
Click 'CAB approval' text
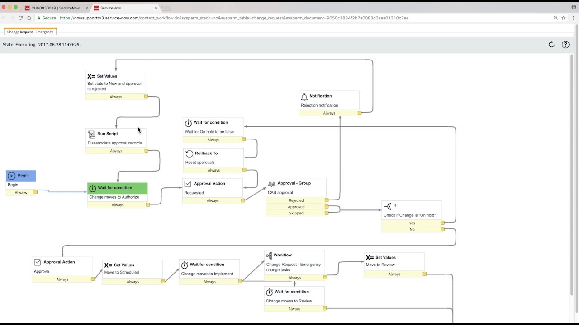coord(280,193)
